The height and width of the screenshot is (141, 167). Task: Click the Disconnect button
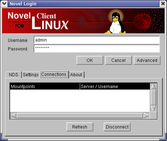[x=117, y=127]
